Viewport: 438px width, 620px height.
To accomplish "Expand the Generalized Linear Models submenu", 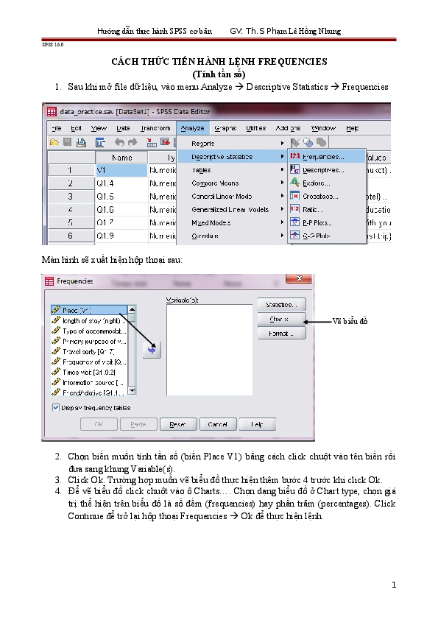I will click(232, 210).
